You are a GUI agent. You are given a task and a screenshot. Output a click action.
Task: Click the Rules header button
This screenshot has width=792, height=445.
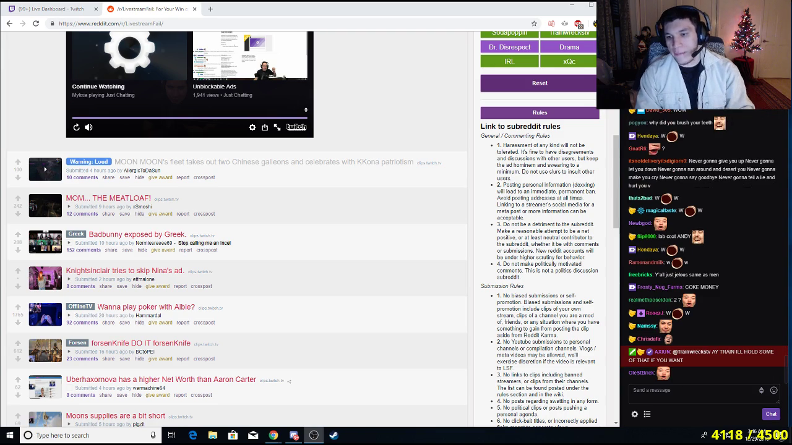(x=540, y=112)
